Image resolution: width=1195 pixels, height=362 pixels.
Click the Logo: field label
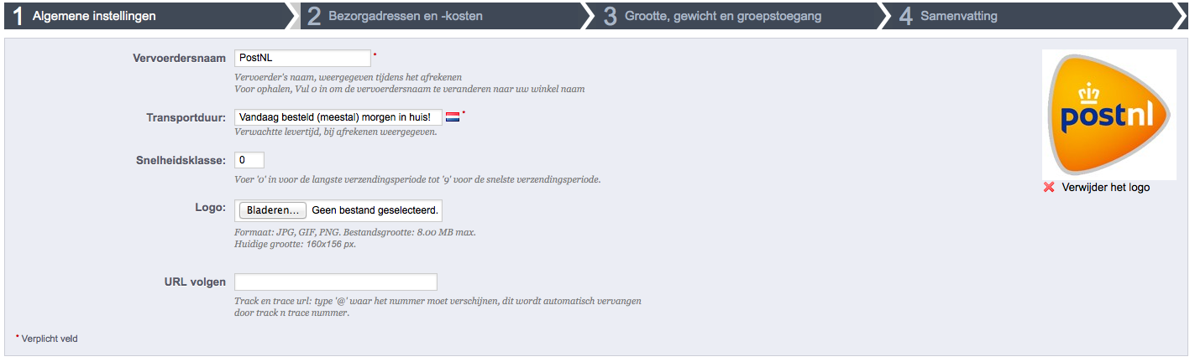click(210, 206)
